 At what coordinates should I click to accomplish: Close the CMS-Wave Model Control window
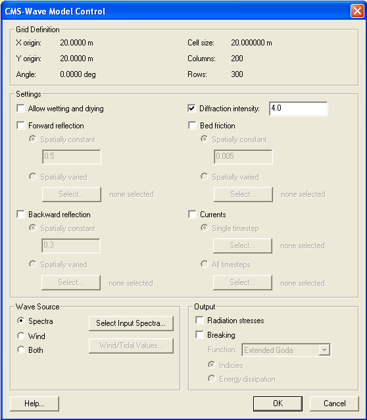pyautogui.click(x=357, y=11)
